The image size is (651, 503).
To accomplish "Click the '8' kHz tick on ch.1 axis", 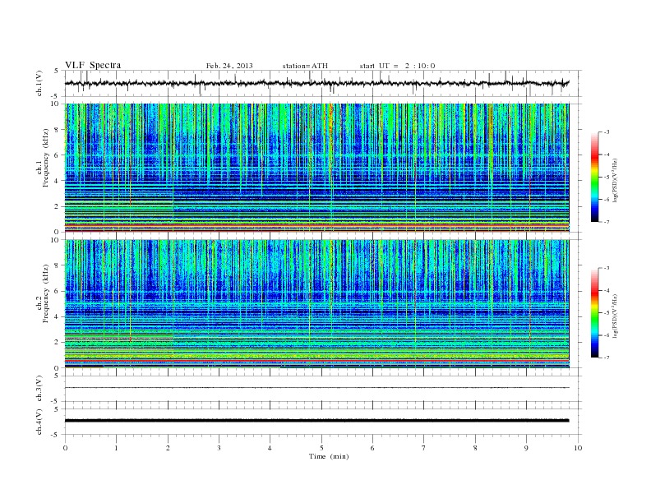I will coord(58,130).
